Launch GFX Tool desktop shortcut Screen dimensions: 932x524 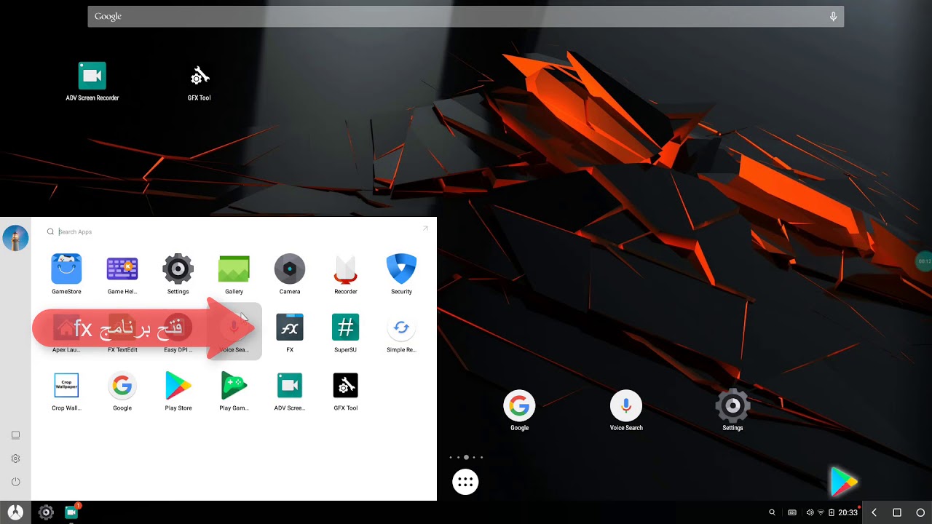click(200, 81)
